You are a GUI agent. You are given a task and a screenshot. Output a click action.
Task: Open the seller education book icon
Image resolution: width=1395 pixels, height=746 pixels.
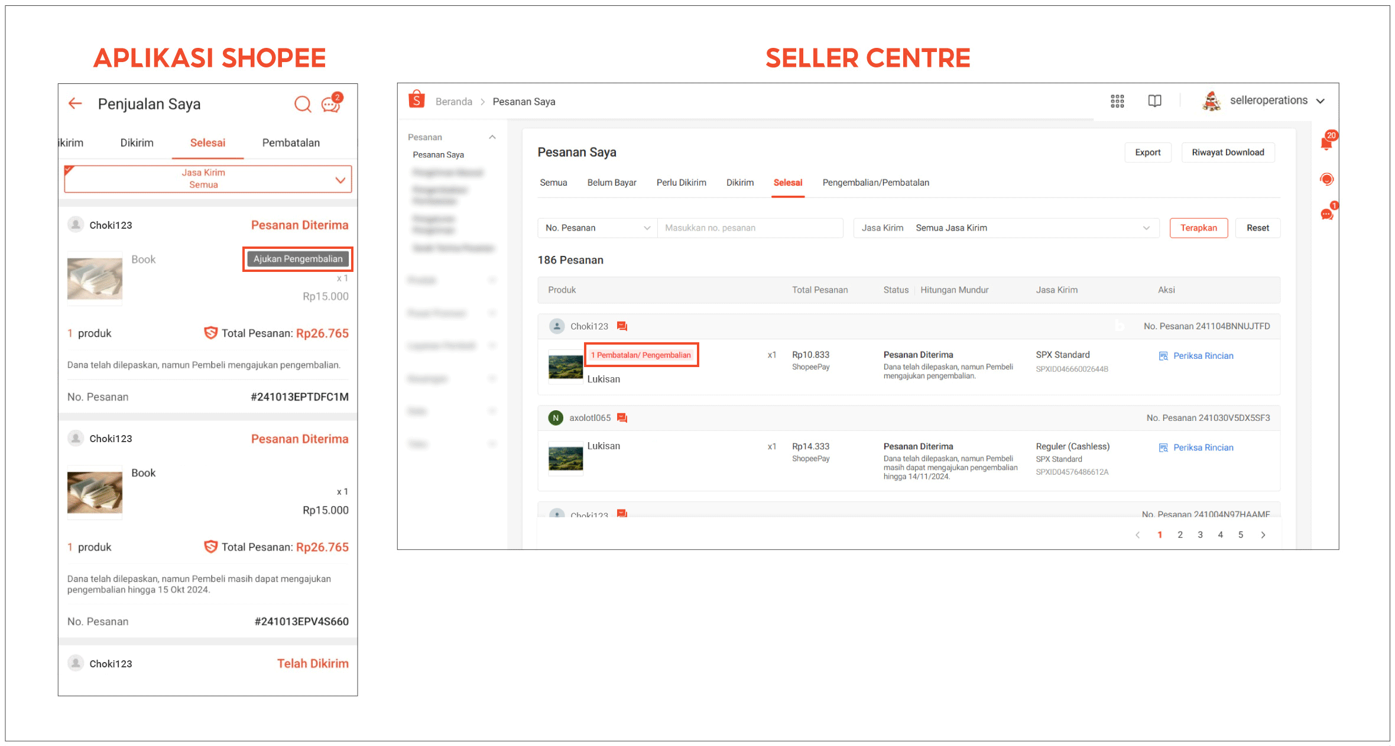tap(1154, 101)
